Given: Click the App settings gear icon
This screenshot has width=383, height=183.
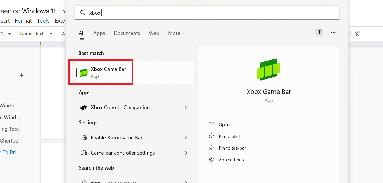Looking at the screenshot, I should pos(211,160).
